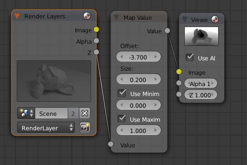This screenshot has width=247, height=165.
Task: Open the RenderLayer dropdown
Action: click(x=46, y=128)
